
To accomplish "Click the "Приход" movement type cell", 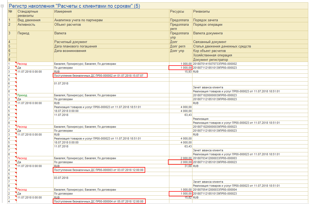I will tap(22, 95).
